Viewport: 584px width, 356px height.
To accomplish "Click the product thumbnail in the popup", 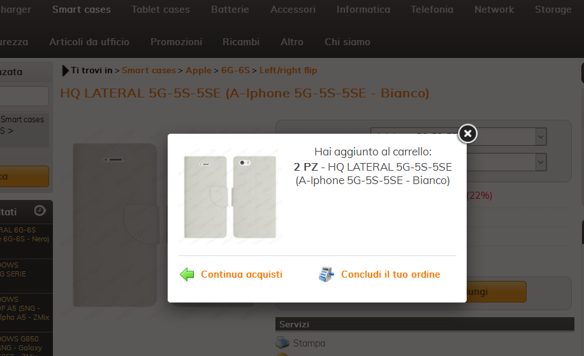I will (230, 196).
